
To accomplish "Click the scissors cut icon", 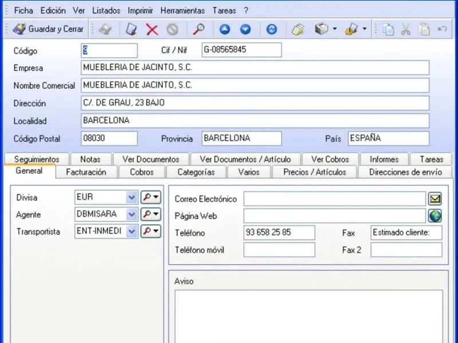I will click(x=406, y=29).
